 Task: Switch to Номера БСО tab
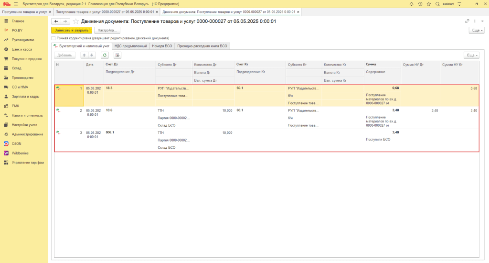[x=162, y=46]
